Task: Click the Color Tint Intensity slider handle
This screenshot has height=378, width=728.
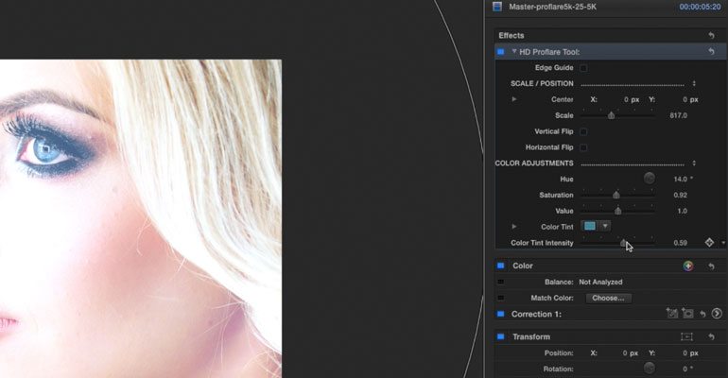Action: 623,243
